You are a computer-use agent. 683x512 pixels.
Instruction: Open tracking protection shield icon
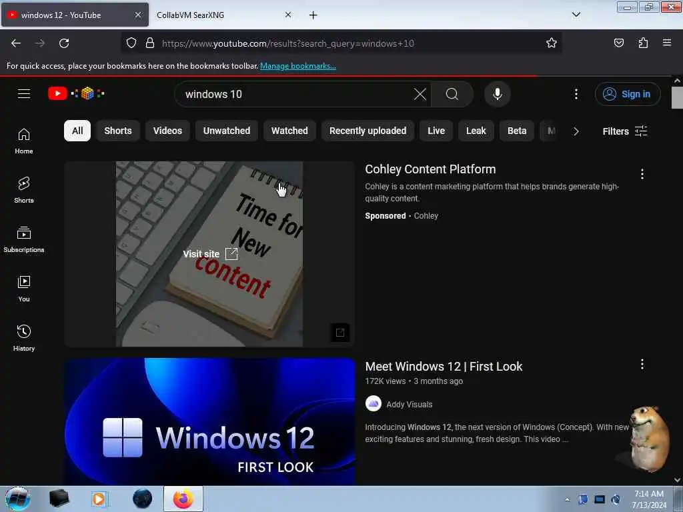click(x=131, y=43)
